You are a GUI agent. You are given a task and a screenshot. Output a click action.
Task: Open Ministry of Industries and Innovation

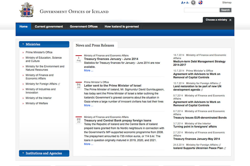coord(41,91)
